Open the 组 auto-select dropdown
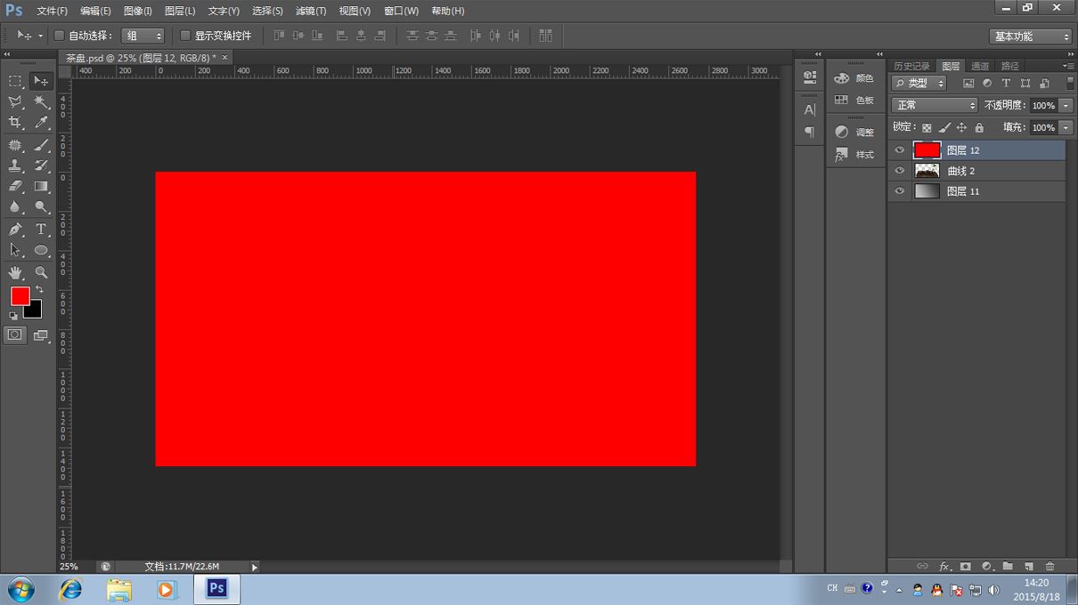 (x=143, y=36)
